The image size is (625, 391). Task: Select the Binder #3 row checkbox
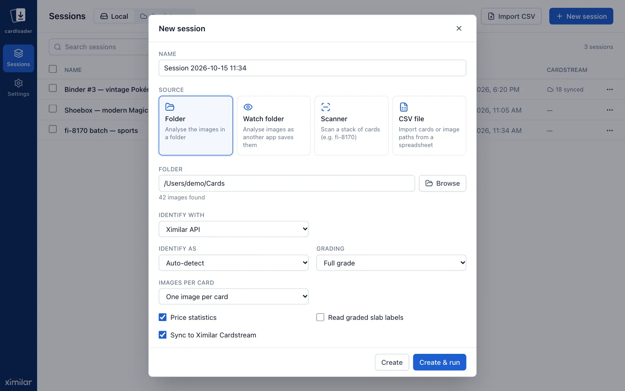coord(53,88)
